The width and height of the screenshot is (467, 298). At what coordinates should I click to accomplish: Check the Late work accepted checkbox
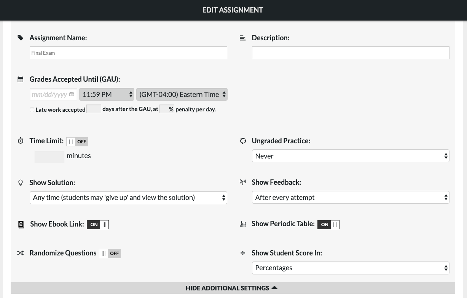[32, 110]
